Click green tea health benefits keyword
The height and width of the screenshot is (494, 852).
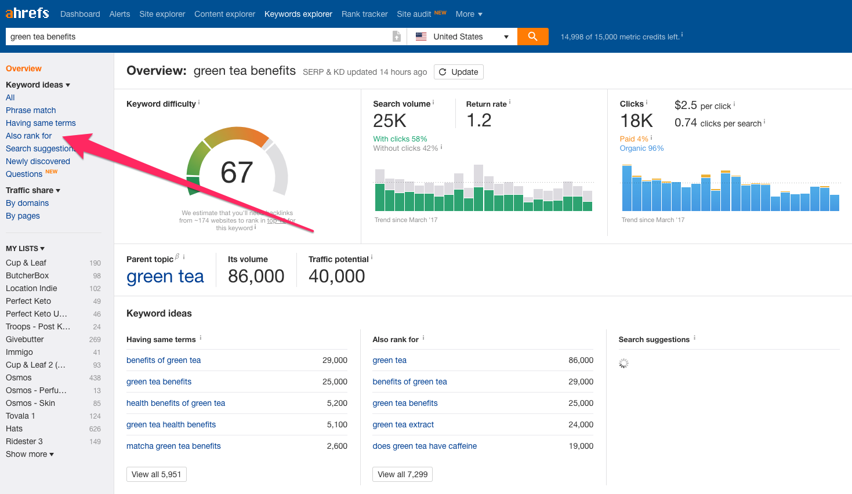point(171,424)
